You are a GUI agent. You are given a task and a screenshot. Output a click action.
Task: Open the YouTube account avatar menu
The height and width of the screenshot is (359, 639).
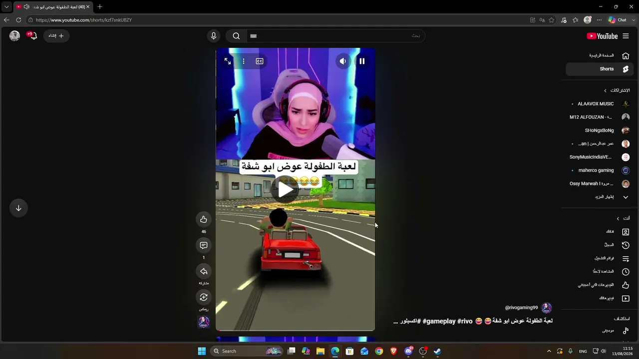14,36
